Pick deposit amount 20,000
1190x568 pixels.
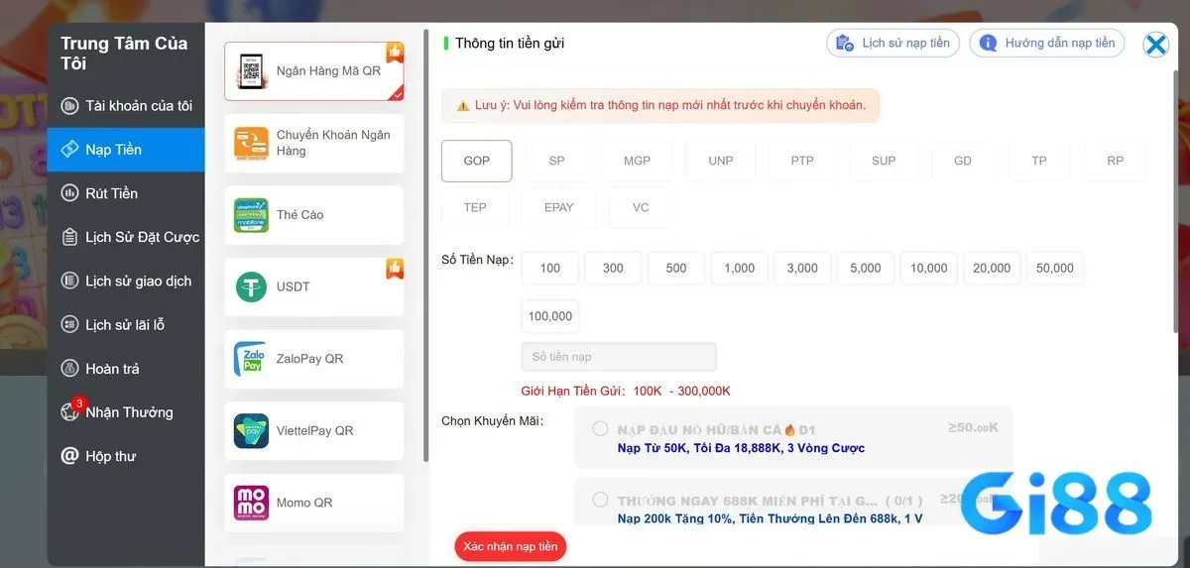pos(992,268)
